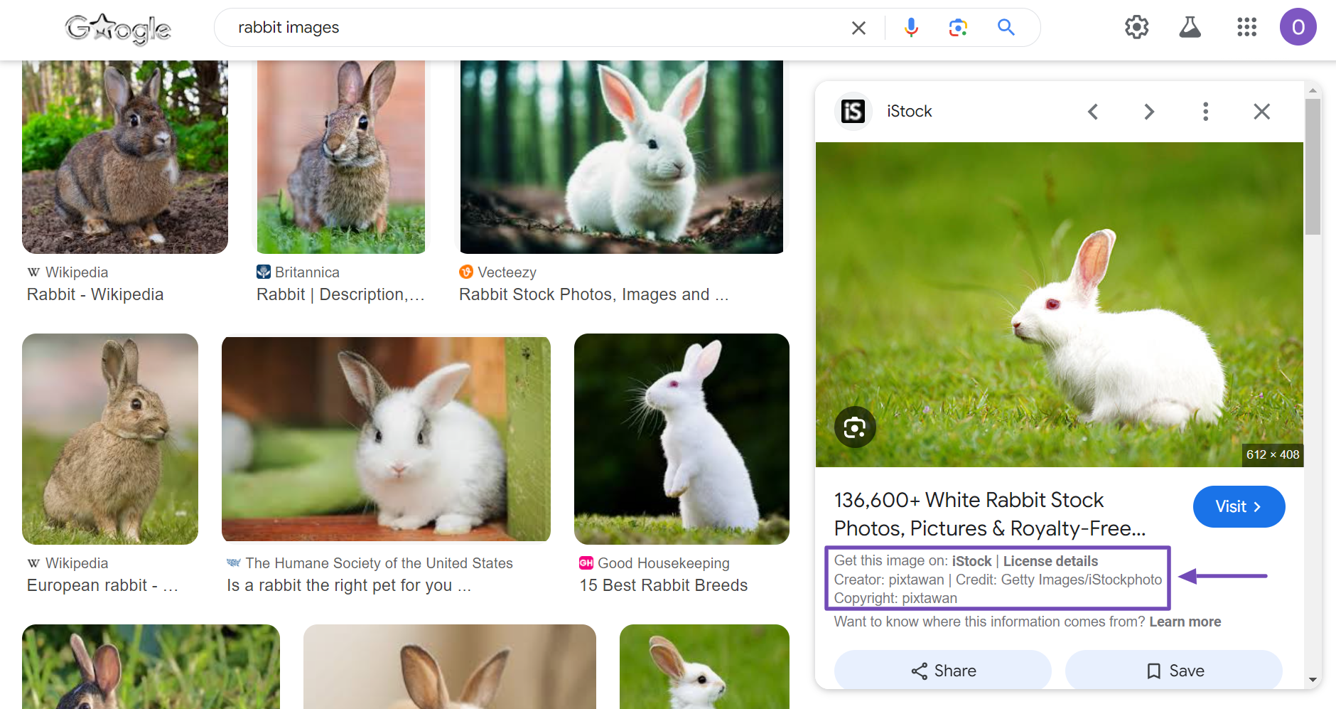Open License details link

pos(1050,561)
